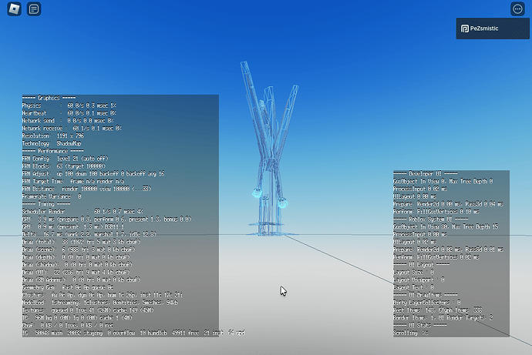Viewport: 532px width, 355px height.
Task: Open the three-dots more options icon
Action: point(517,8)
